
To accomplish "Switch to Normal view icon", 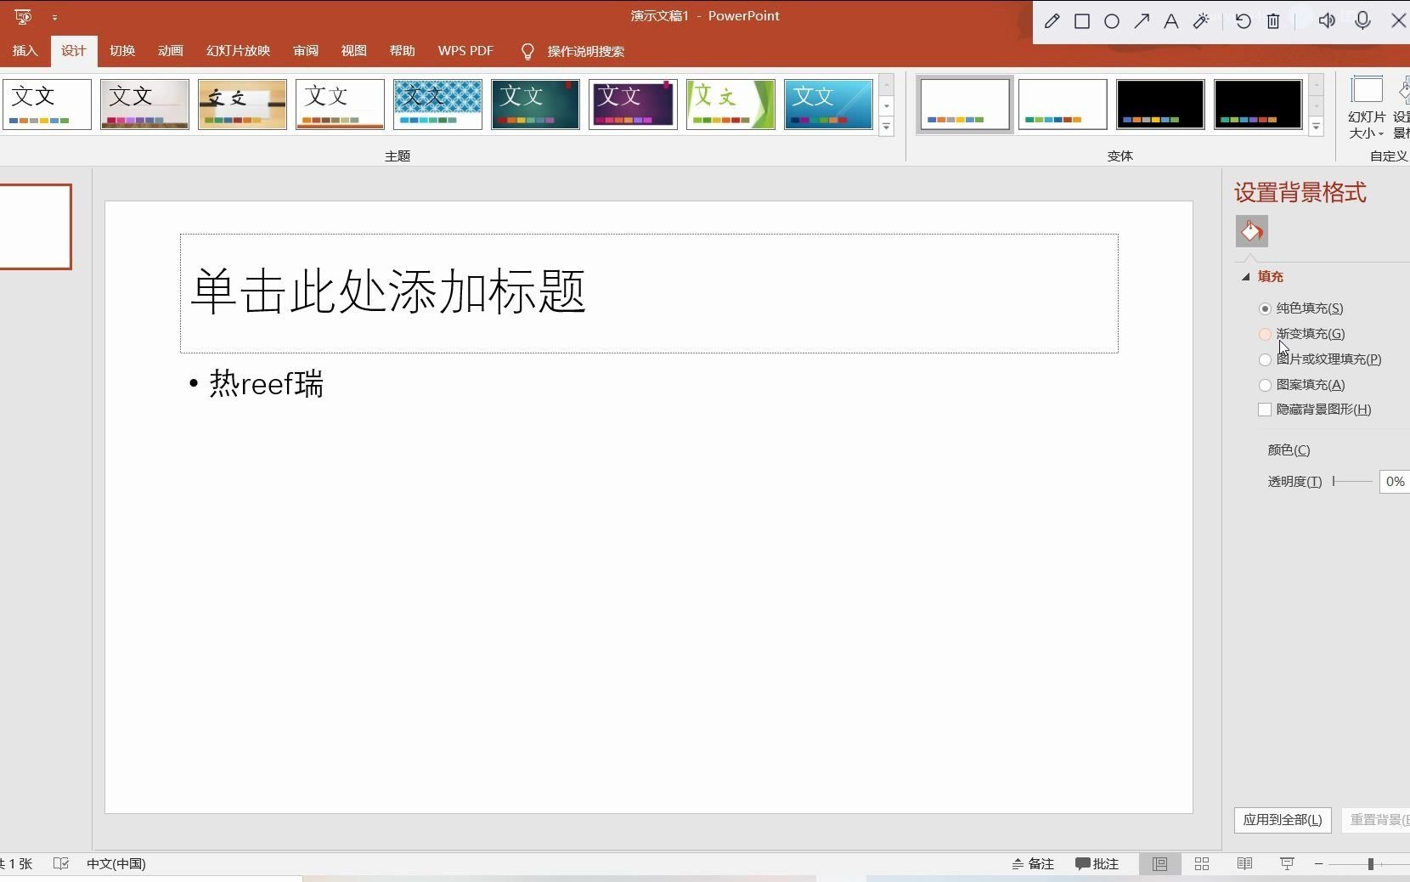I will point(1159,863).
